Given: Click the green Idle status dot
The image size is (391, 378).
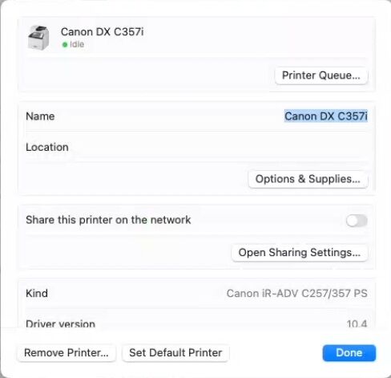Looking at the screenshot, I should coord(65,45).
